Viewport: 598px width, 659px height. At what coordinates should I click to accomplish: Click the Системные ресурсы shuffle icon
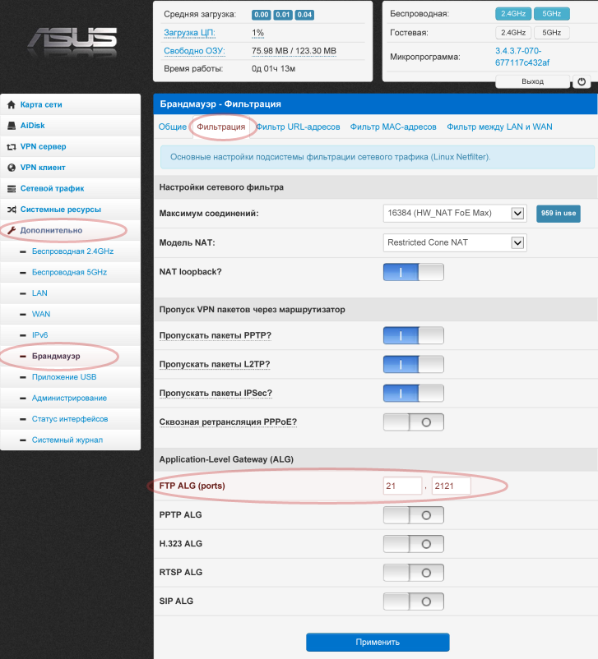tap(11, 210)
